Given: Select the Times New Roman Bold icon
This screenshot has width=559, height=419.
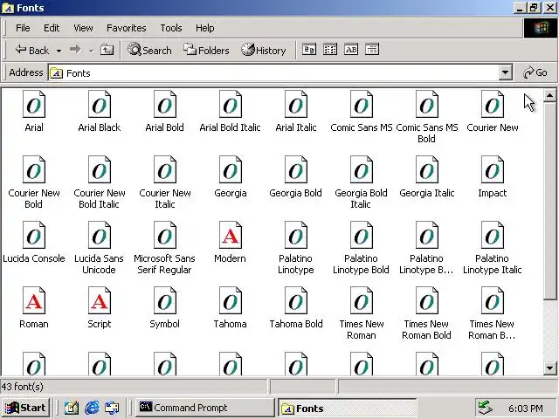Looking at the screenshot, I should point(427,300).
